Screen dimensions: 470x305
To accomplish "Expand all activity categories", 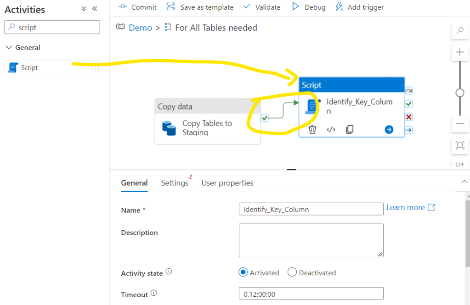I will 84,9.
